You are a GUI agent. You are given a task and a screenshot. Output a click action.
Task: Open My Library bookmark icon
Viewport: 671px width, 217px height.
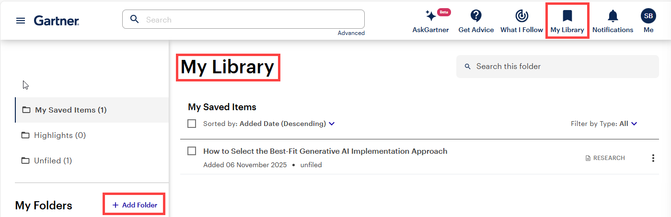pyautogui.click(x=567, y=16)
